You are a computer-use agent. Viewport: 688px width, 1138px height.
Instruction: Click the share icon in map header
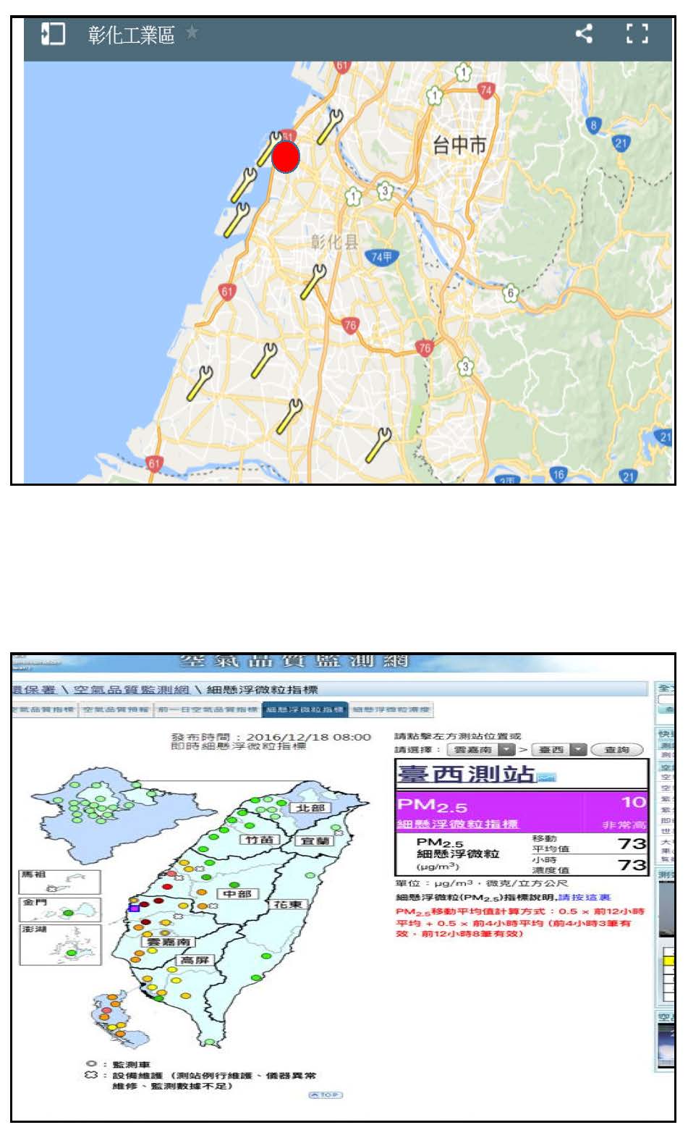pyautogui.click(x=583, y=33)
